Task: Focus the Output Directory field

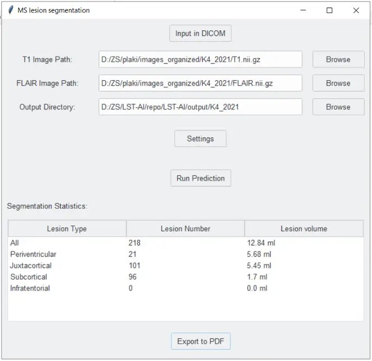Action: (200, 107)
